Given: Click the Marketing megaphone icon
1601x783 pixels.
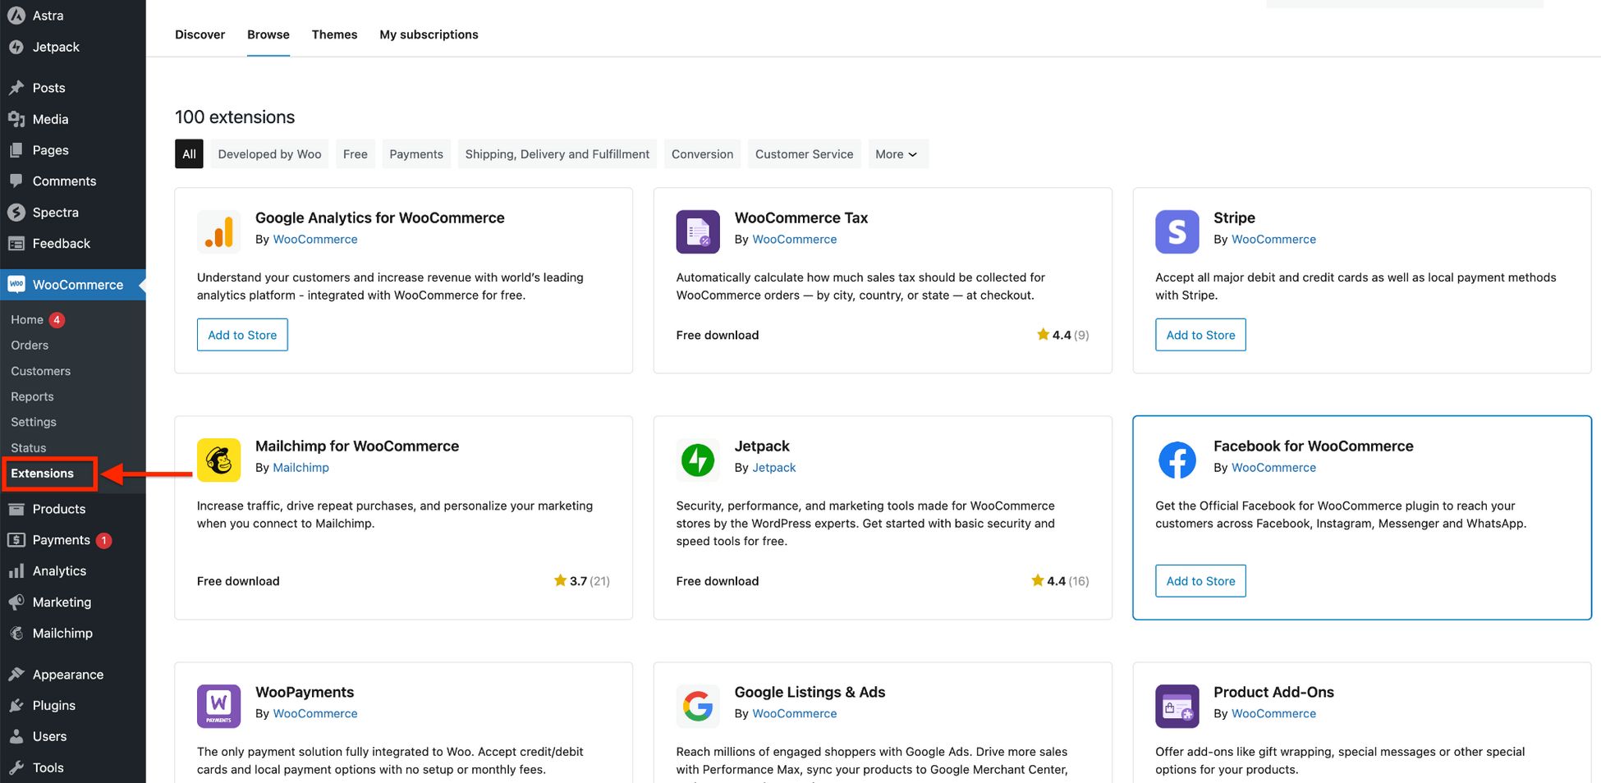Looking at the screenshot, I should pos(16,602).
